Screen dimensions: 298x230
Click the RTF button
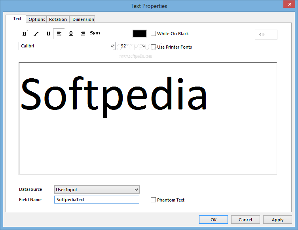pyautogui.click(x=266, y=34)
